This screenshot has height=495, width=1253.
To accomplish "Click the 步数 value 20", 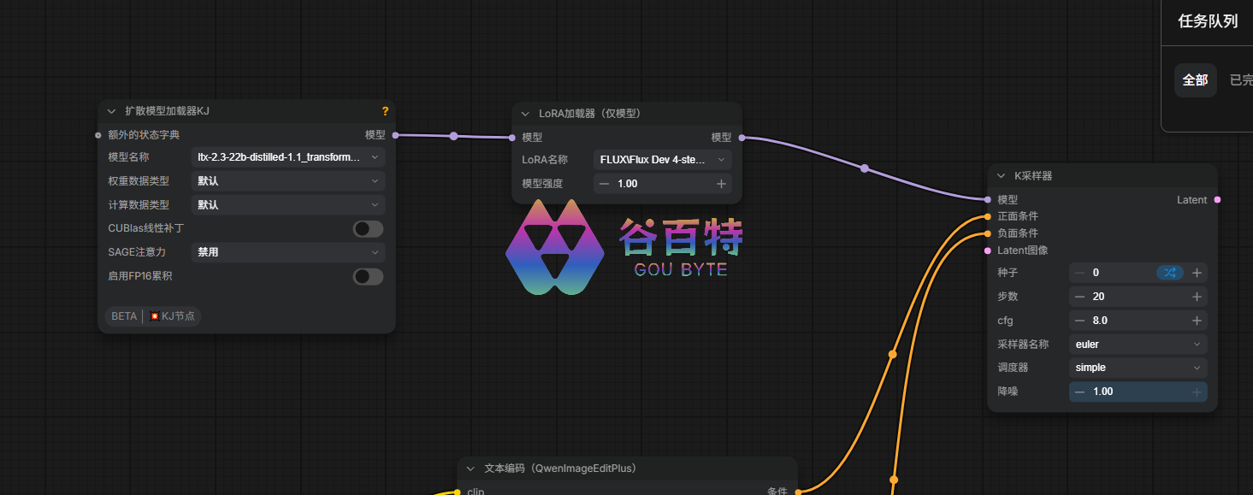I will pyautogui.click(x=1099, y=297).
